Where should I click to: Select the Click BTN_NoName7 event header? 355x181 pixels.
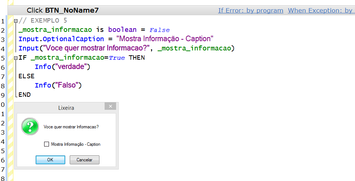63,10
